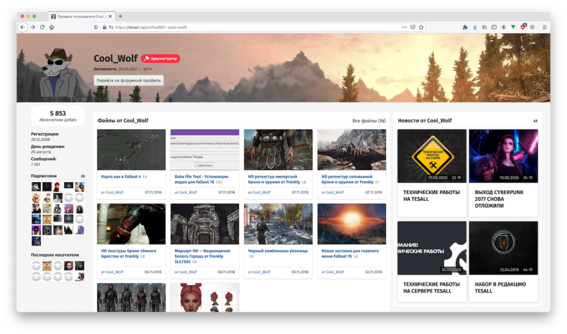Image resolution: width=567 pixels, height=334 pixels.
Task: Bookmark this page with the star icon
Action: point(421,27)
